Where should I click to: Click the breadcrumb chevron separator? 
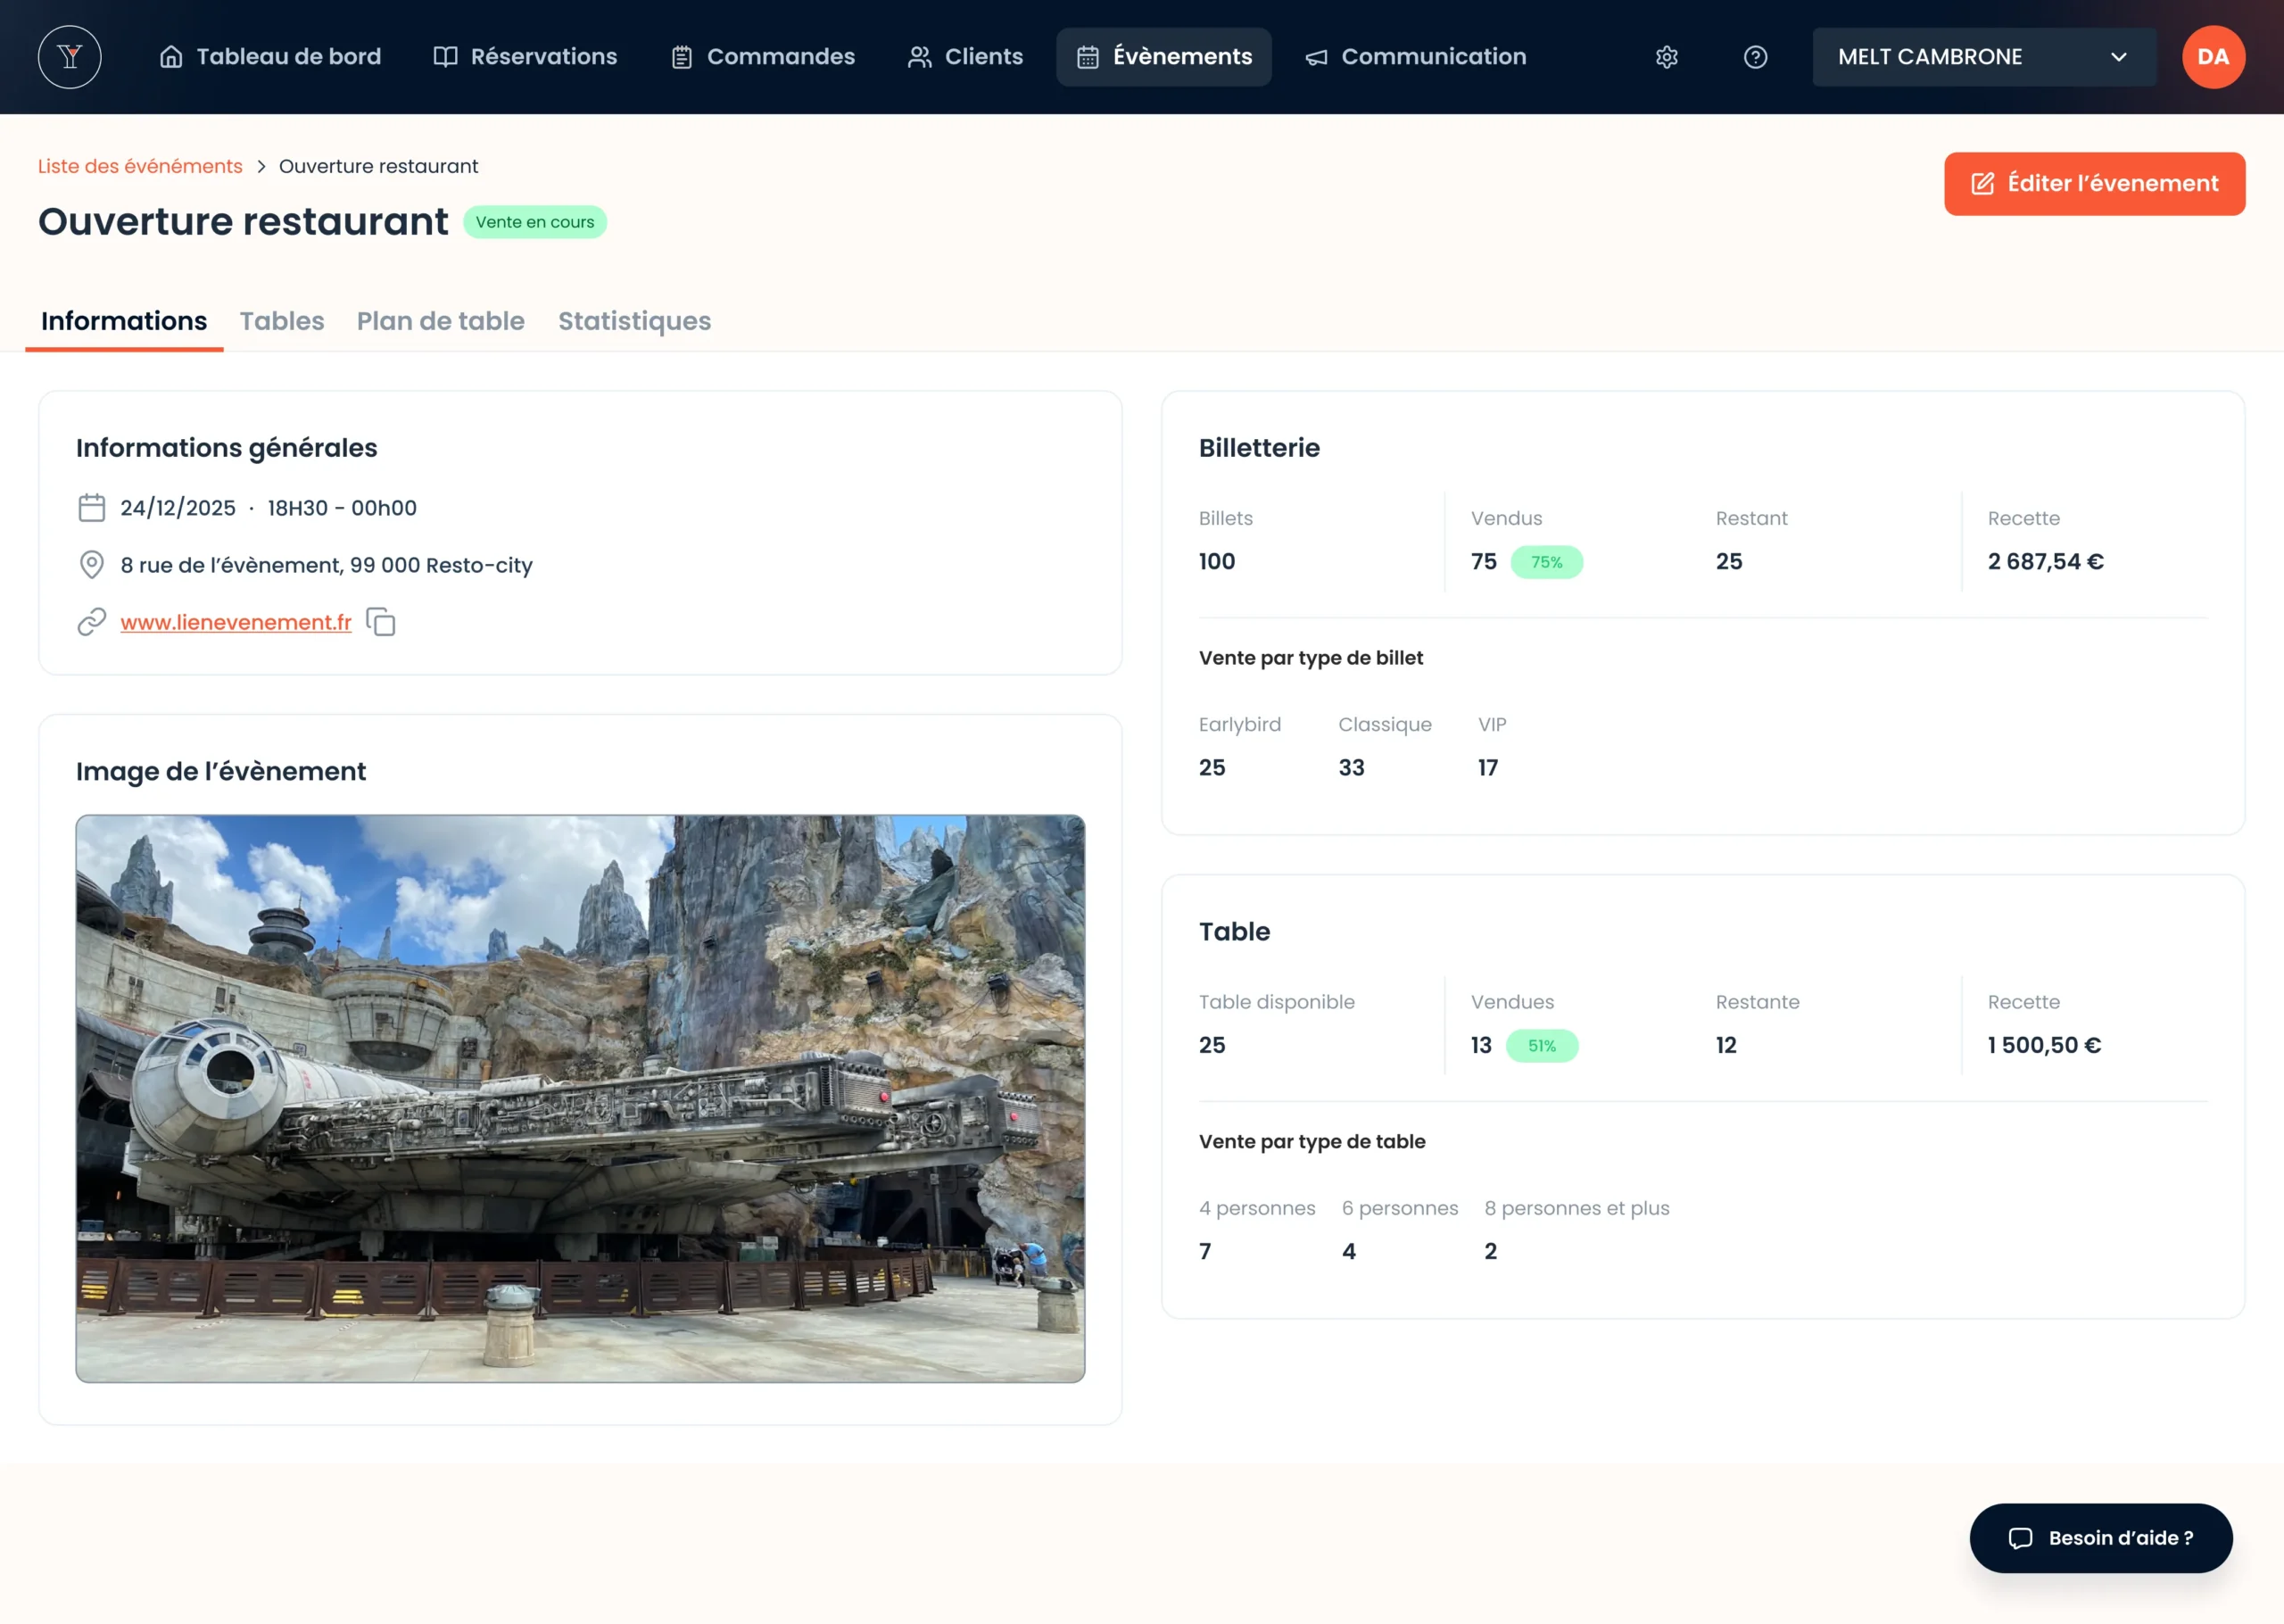click(x=261, y=167)
